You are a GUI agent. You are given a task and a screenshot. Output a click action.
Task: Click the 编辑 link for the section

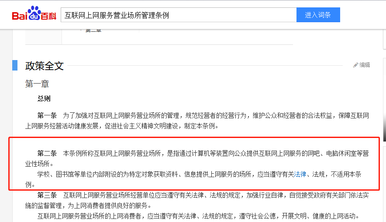click(365, 65)
